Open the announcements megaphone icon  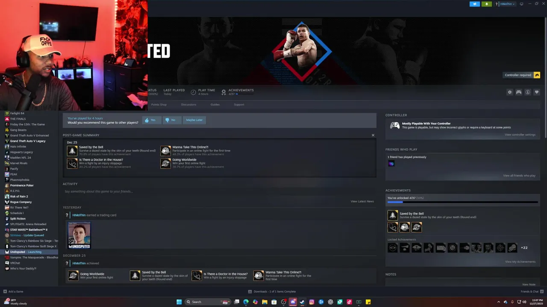tap(475, 4)
